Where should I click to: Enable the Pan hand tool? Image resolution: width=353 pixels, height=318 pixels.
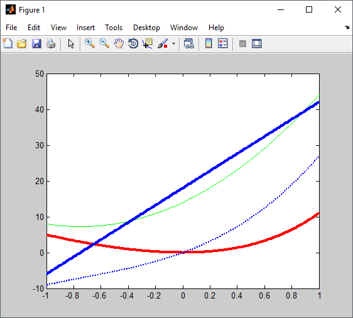pos(119,43)
